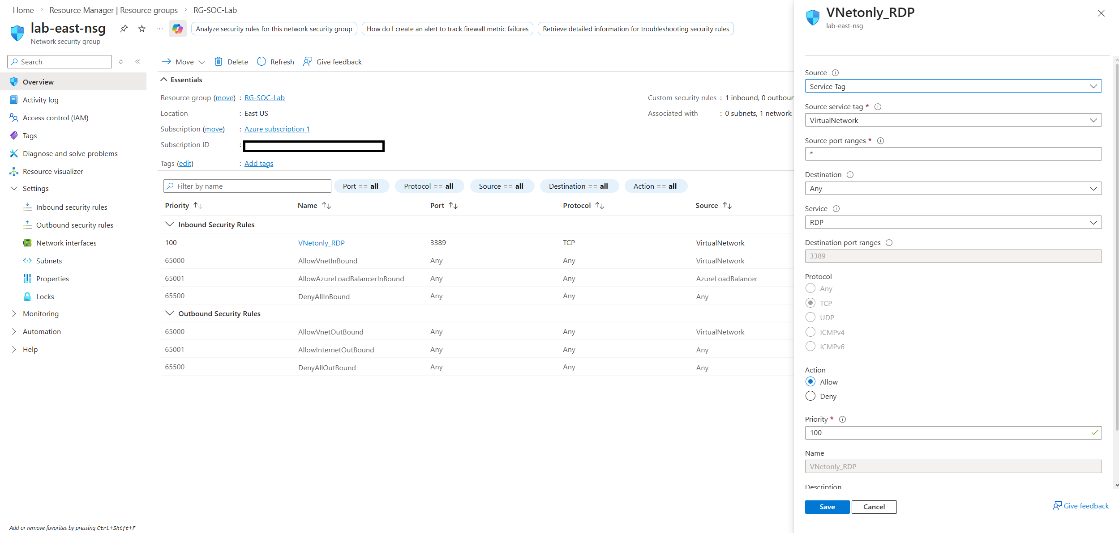Click the Refresh icon in toolbar
The height and width of the screenshot is (533, 1119).
coord(262,62)
